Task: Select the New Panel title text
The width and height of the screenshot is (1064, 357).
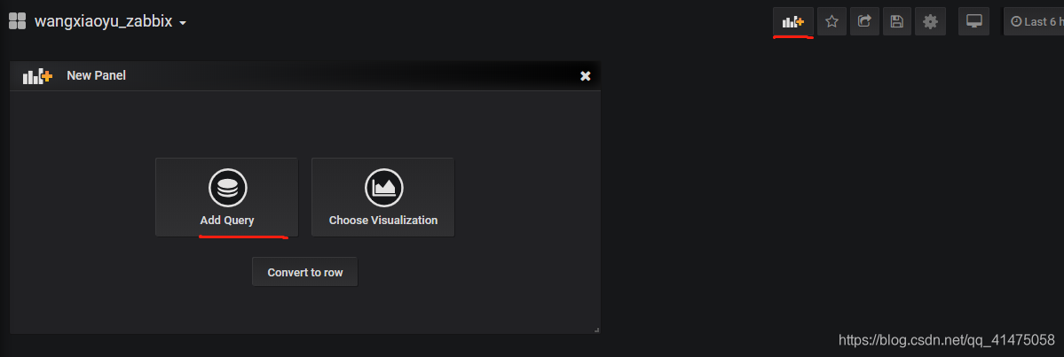Action: click(x=97, y=76)
